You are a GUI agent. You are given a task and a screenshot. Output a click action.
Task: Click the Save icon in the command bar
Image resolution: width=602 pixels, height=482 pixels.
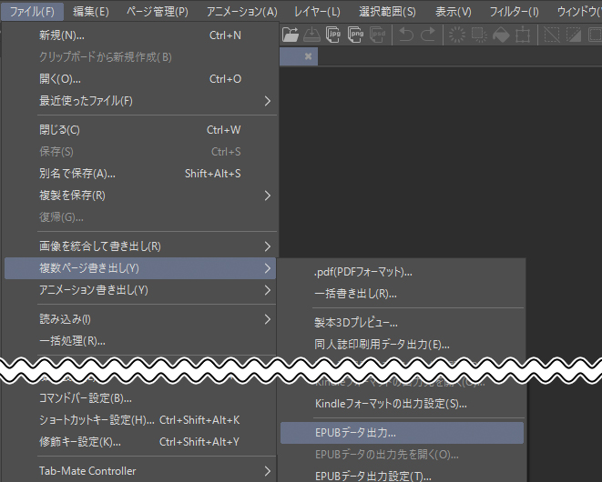coord(311,35)
